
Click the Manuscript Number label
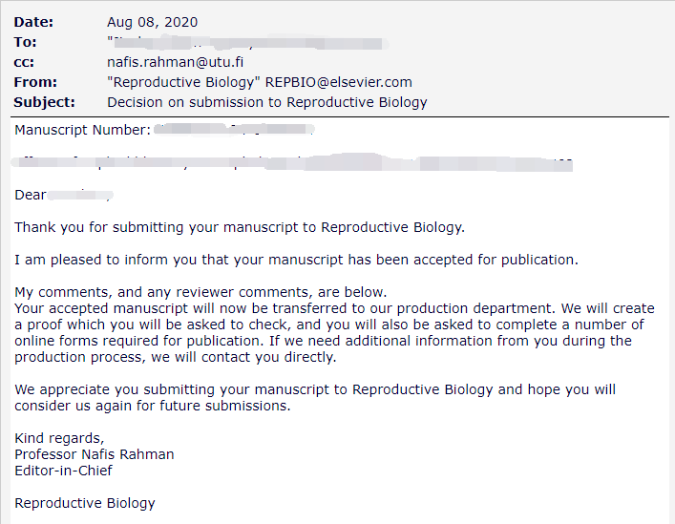(83, 130)
